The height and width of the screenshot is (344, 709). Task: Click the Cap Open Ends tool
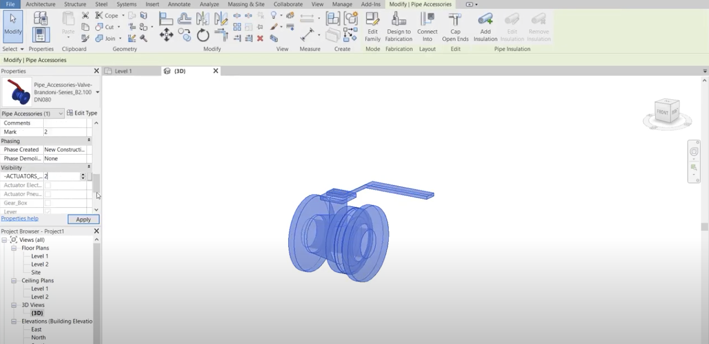click(455, 27)
